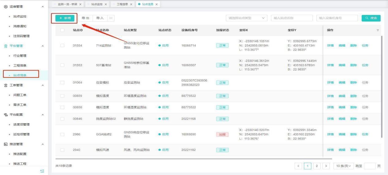Close the 工程信息 tab via X icon

[x=131, y=4]
